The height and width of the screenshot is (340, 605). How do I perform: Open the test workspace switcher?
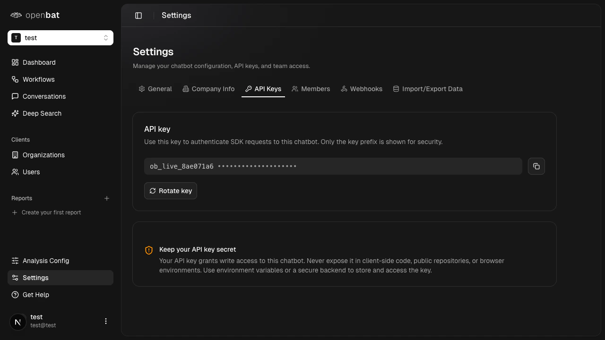pos(60,38)
